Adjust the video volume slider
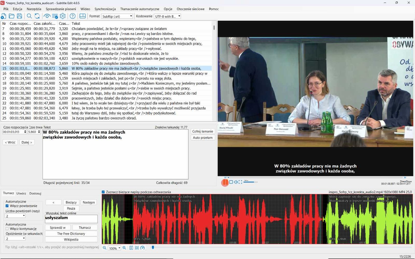Screen dimensions: 415x259 point(250,182)
